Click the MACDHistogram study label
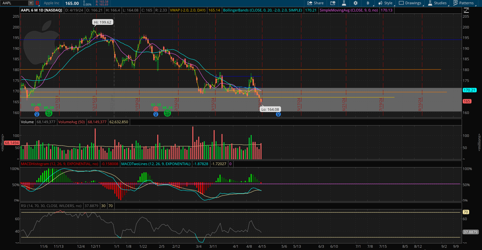Screen dimensions: 482x250 [x=59, y=164]
